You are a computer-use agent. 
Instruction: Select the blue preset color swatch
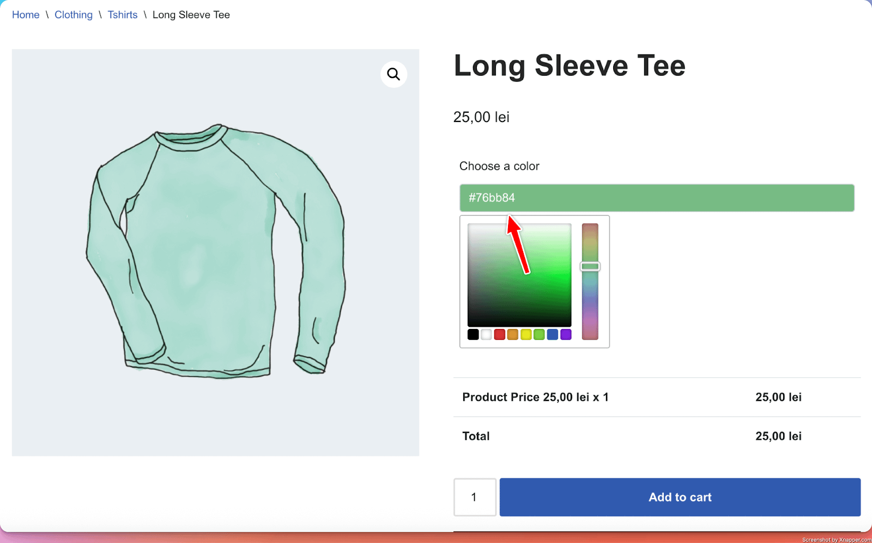tap(553, 334)
